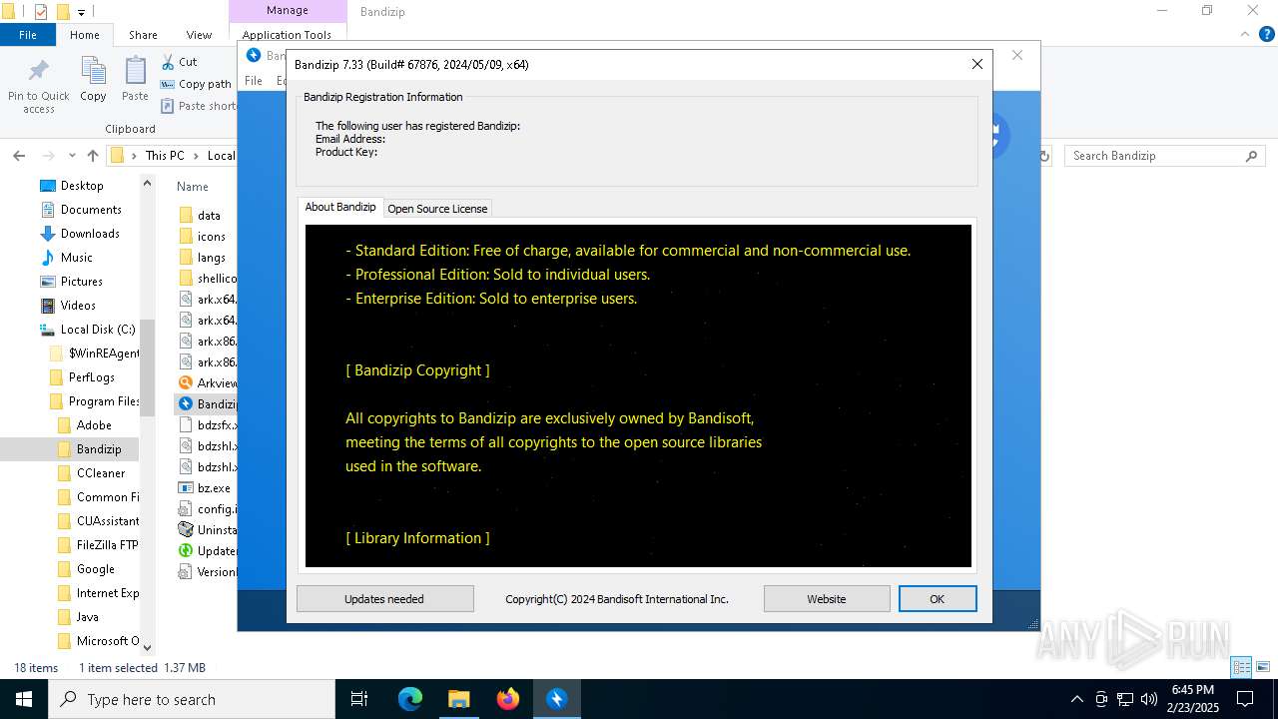Select the About Bandizip tab
The image size is (1278, 719).
click(340, 207)
